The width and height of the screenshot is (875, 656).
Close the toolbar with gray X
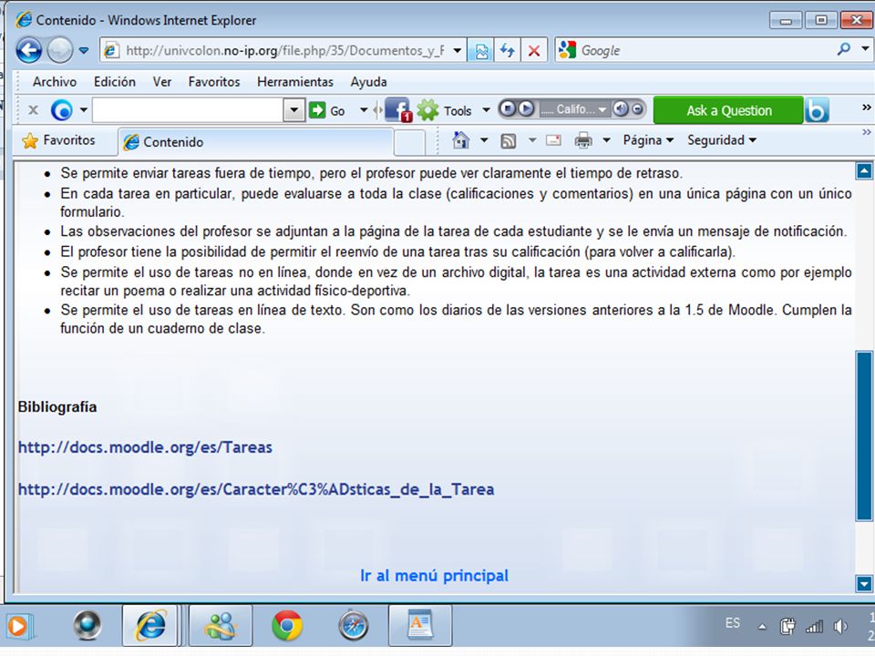tap(33, 110)
